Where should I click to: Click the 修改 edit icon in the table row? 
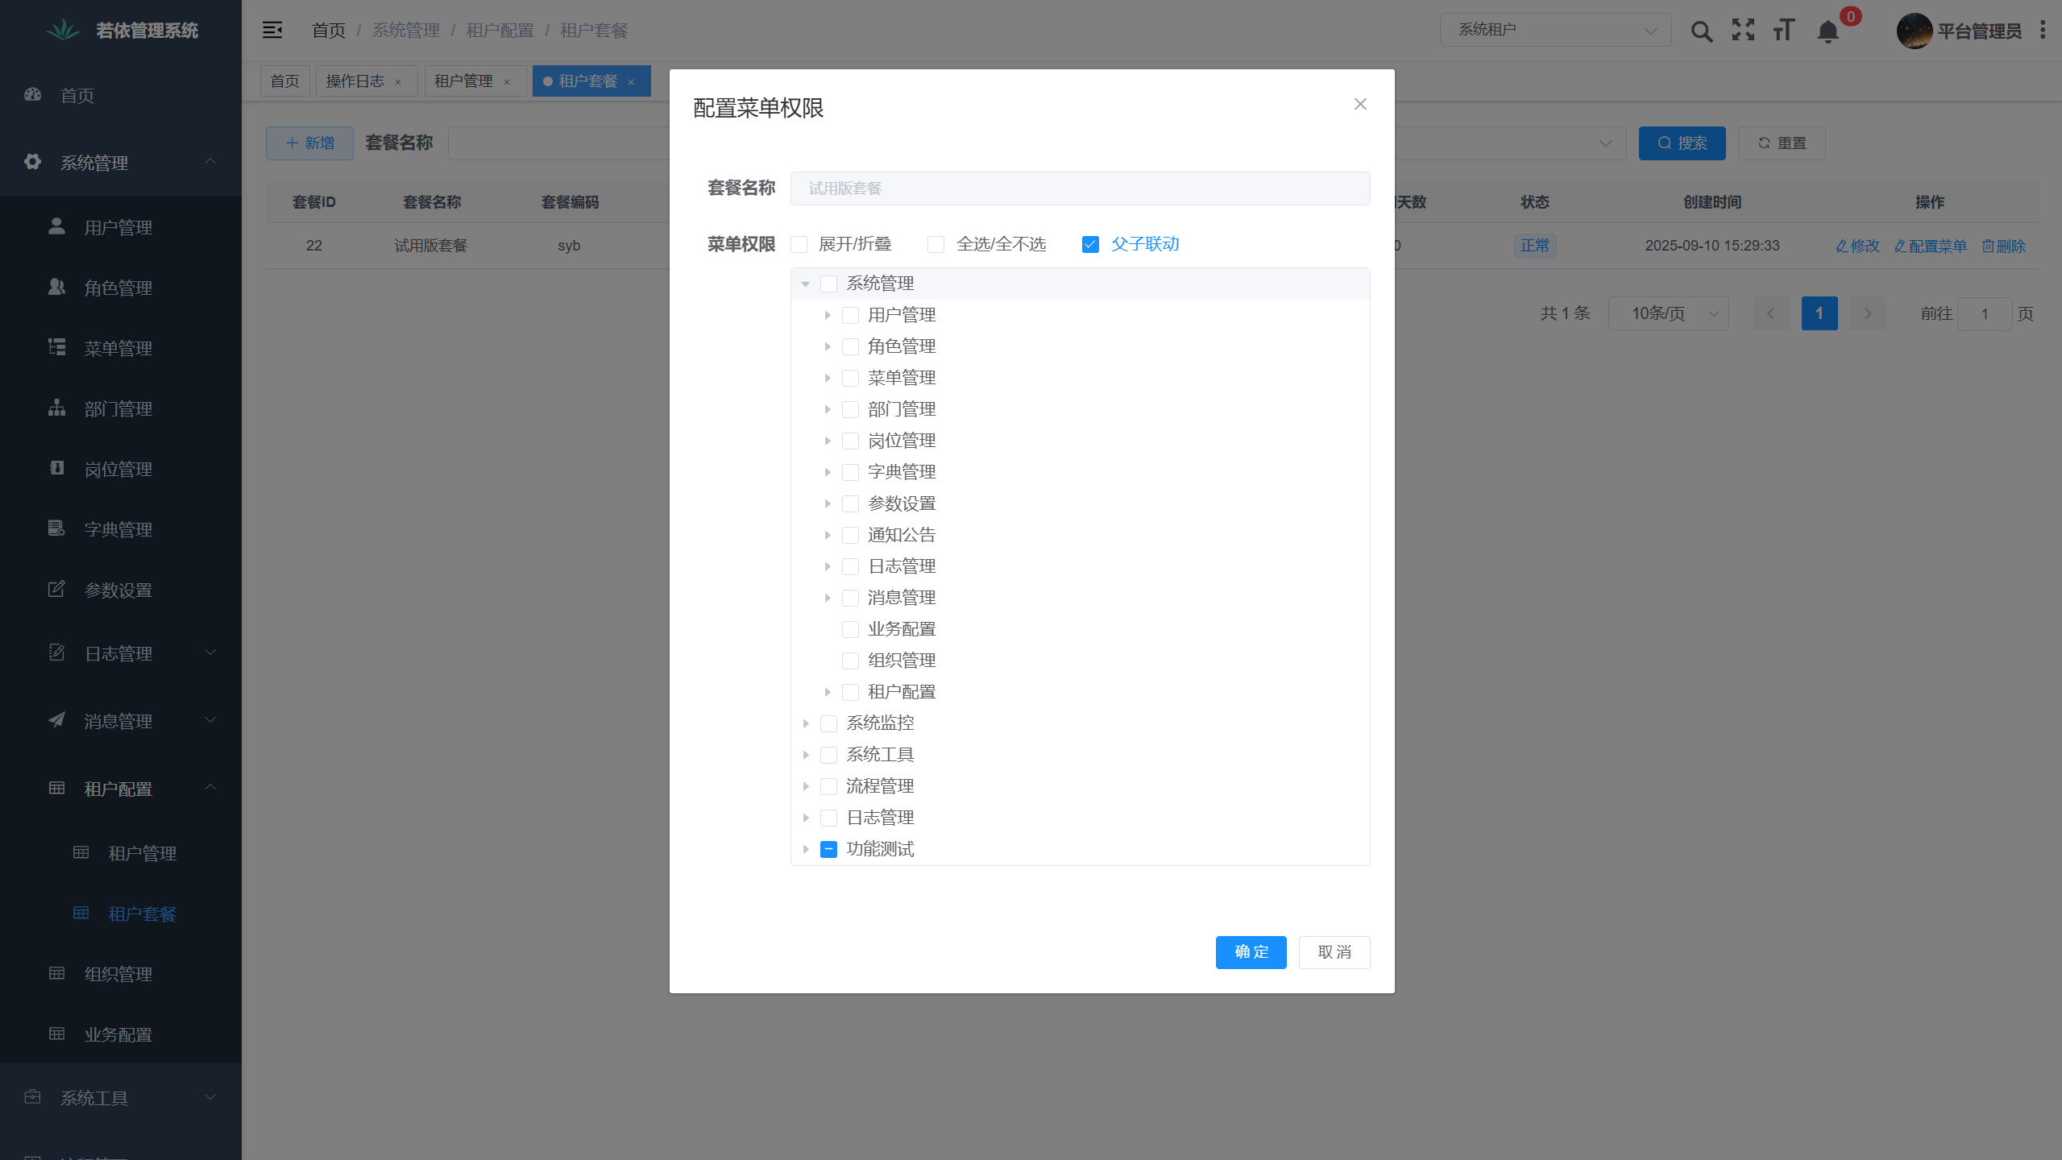pos(1857,246)
